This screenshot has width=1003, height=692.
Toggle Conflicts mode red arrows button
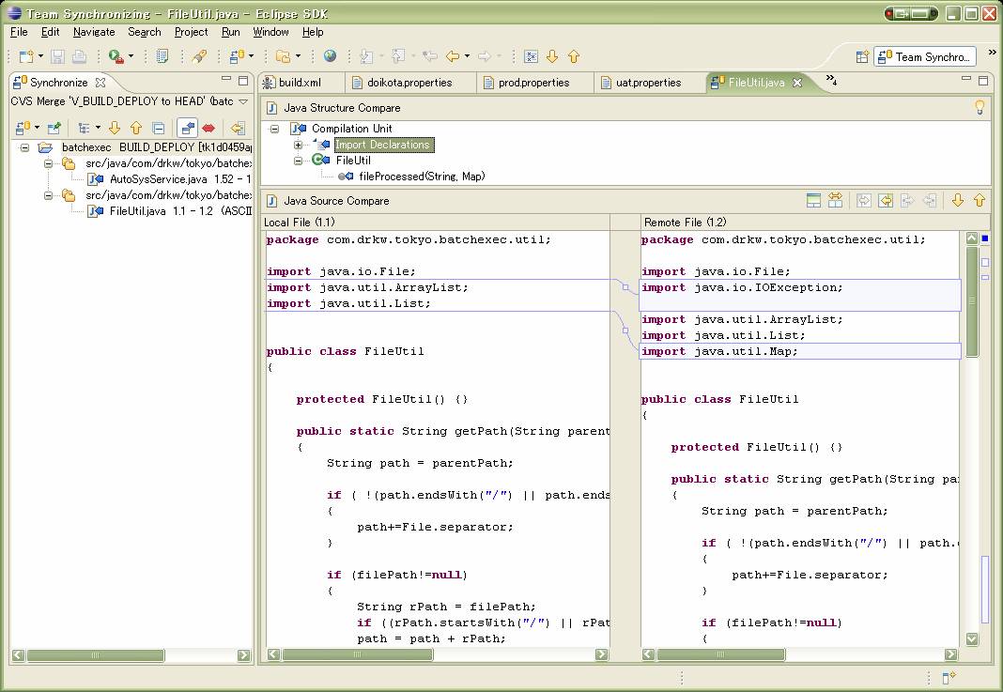208,128
